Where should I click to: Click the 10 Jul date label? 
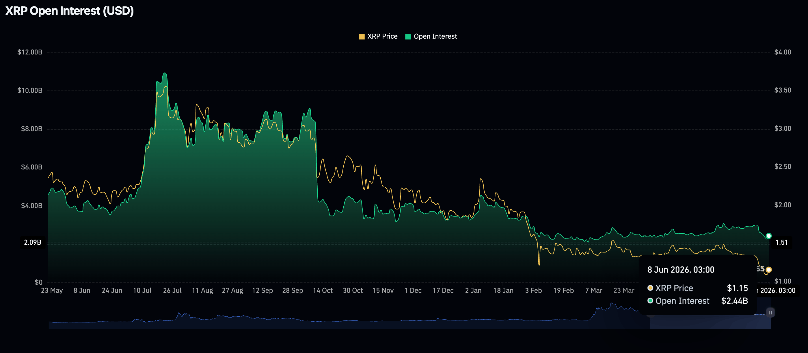click(142, 291)
